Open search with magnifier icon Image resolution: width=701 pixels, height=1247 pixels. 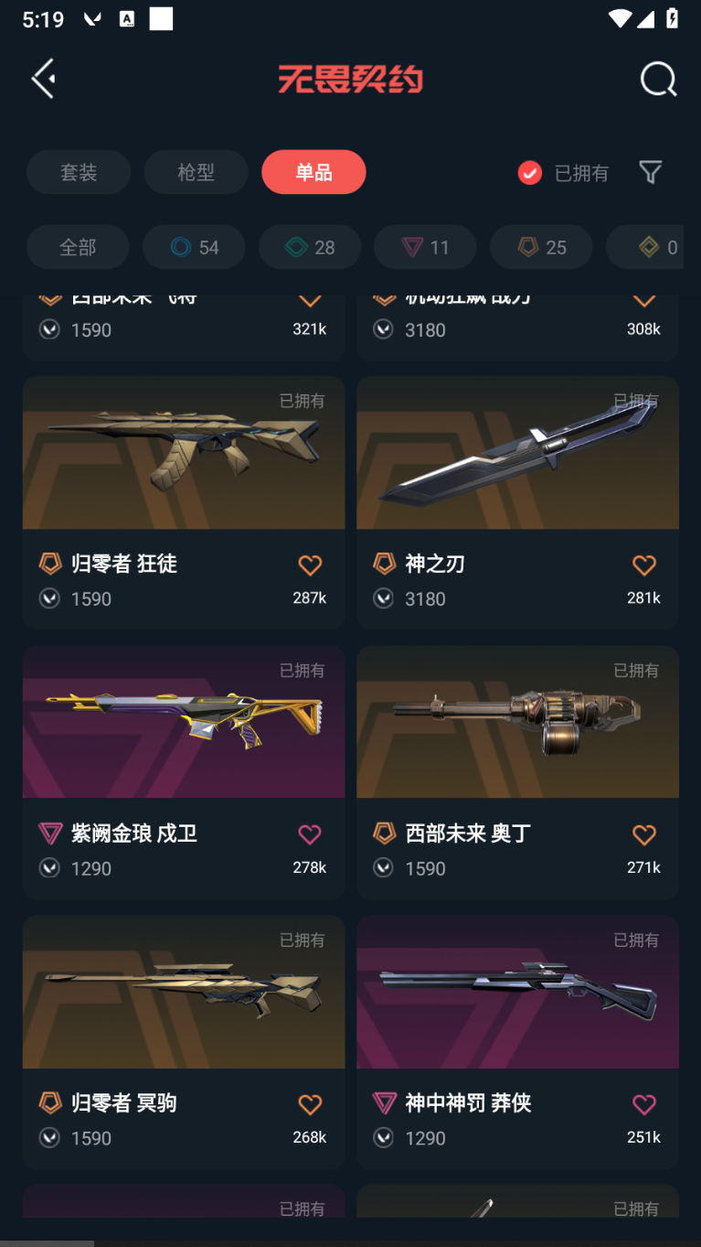pos(658,80)
